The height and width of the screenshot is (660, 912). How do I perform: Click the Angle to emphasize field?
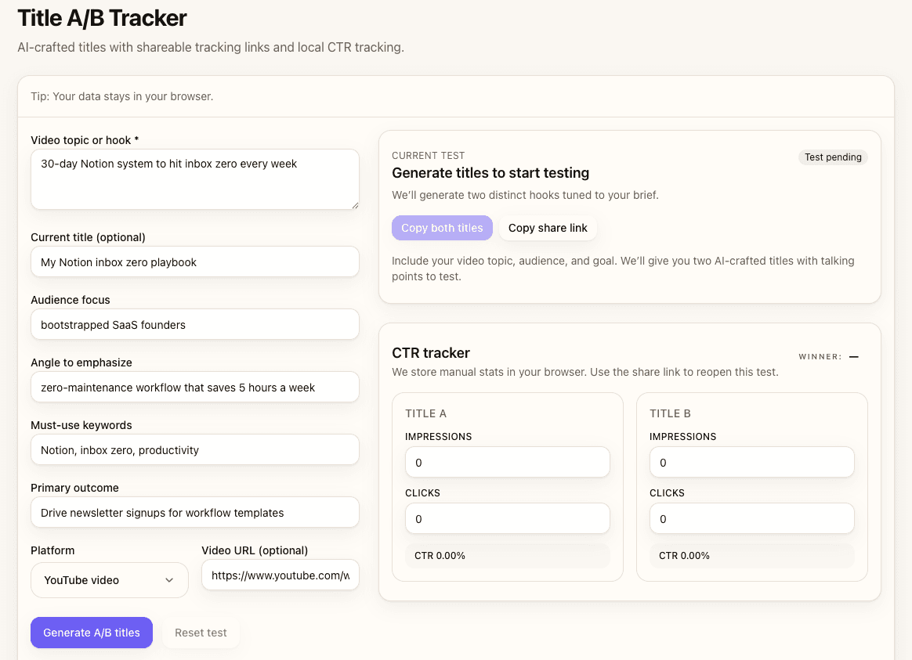(x=194, y=387)
